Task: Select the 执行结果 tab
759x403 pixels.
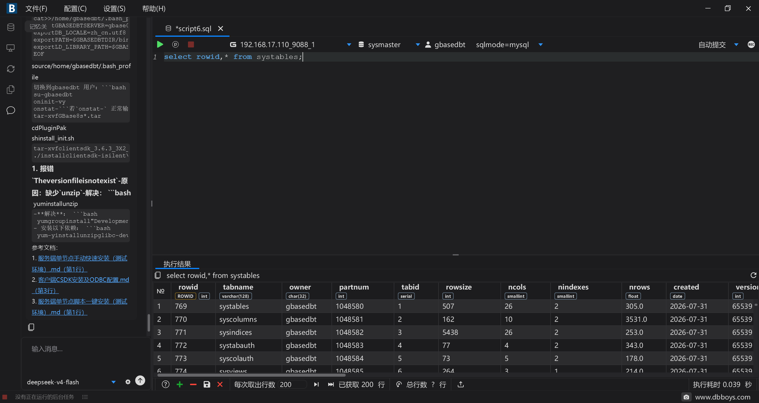Action: click(x=177, y=264)
